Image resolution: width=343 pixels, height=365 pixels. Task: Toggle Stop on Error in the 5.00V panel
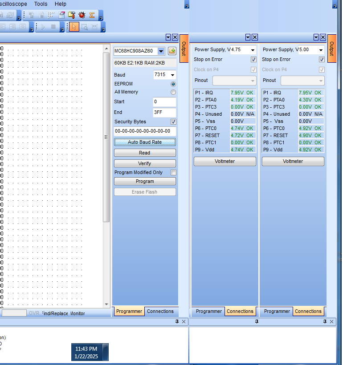click(x=322, y=59)
